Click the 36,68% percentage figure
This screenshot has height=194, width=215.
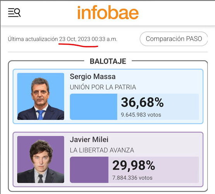click(x=142, y=102)
